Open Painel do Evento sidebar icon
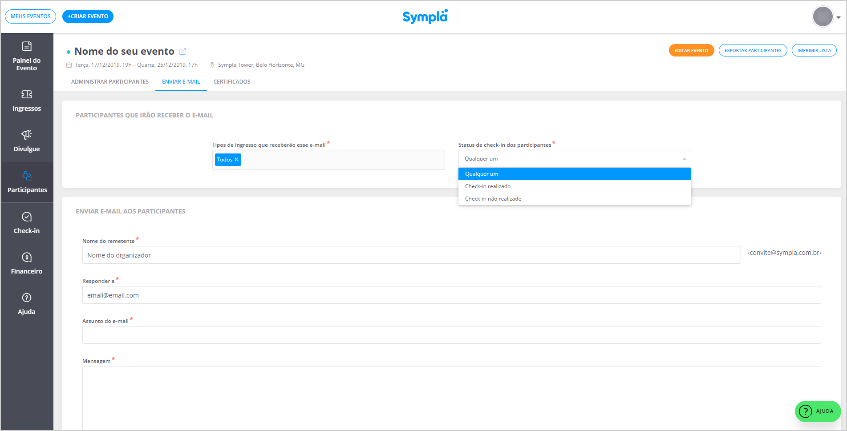This screenshot has height=431, width=847. pos(27,46)
